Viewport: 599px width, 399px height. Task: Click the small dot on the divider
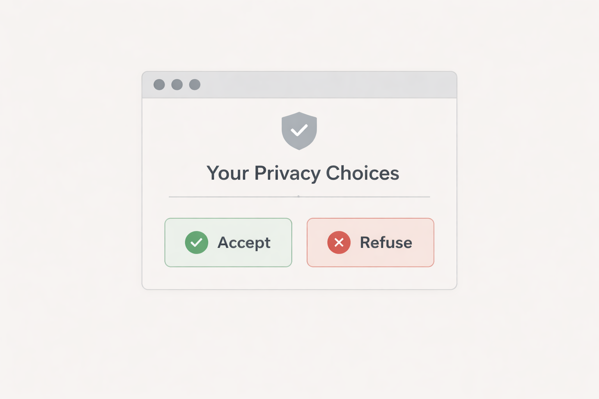coord(298,196)
